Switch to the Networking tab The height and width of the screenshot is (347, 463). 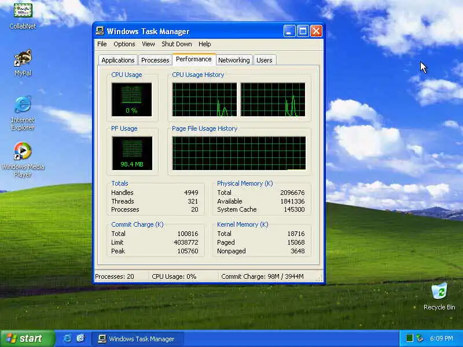(234, 60)
